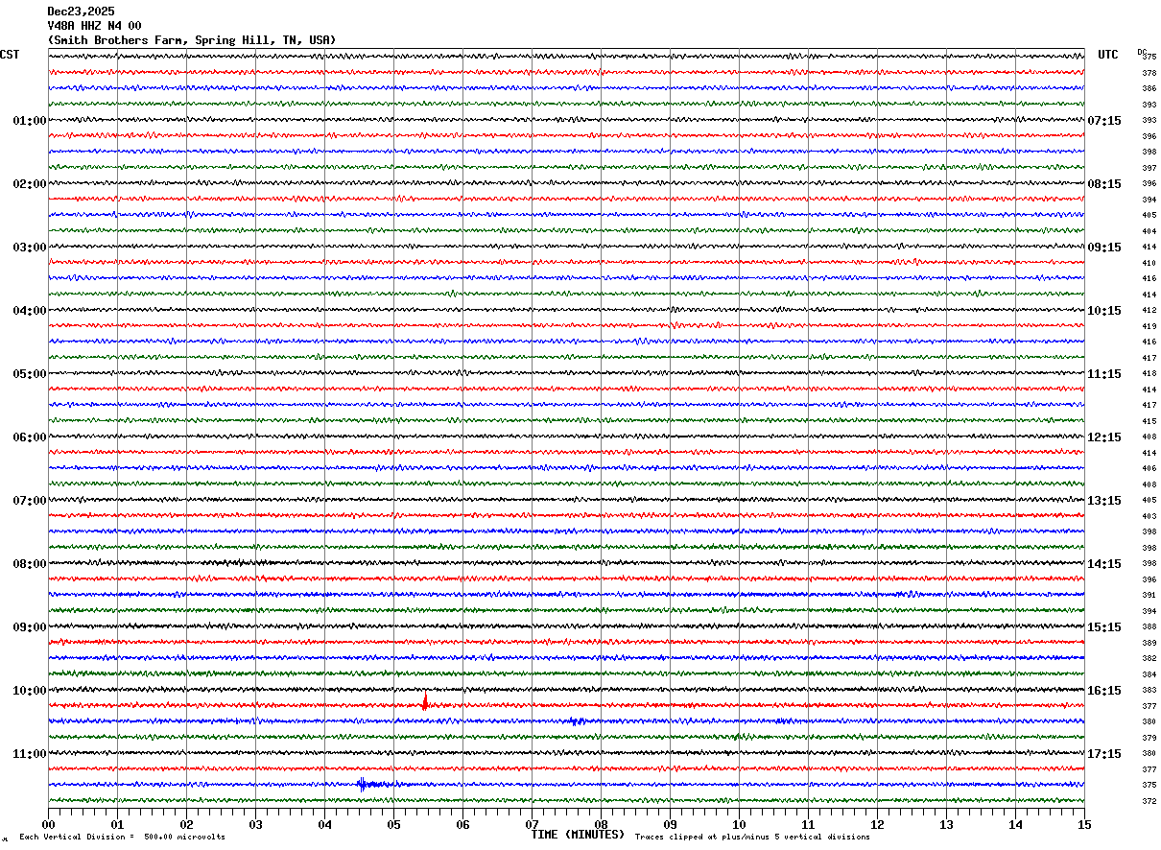Image resolution: width=1161 pixels, height=850 pixels.
Task: Click the DC offset value 391
Action: (1149, 596)
